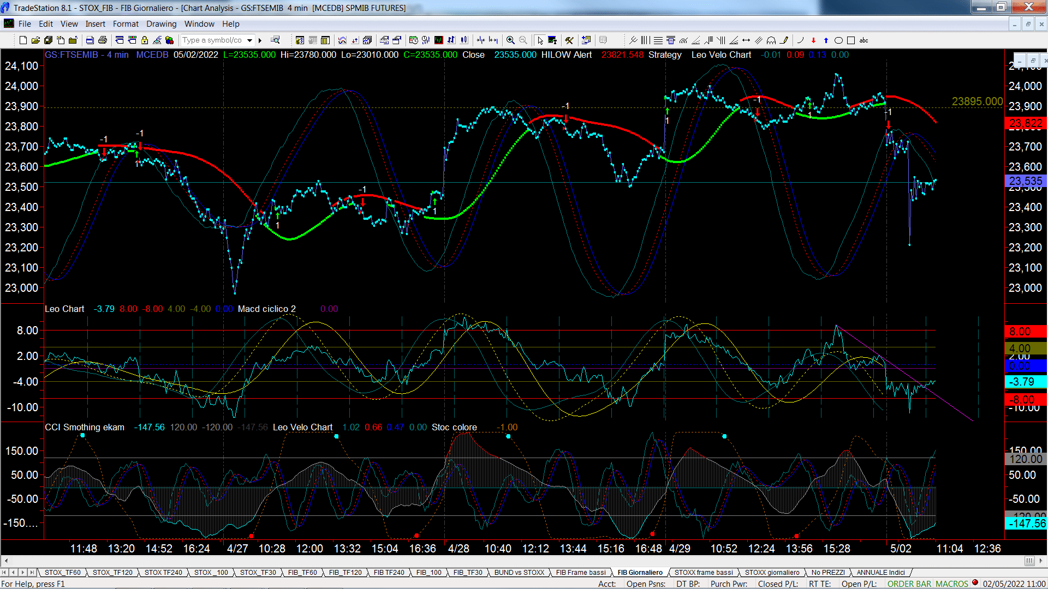Select the horizontal lines drawing tool
This screenshot has width=1048, height=589.
(x=658, y=40)
